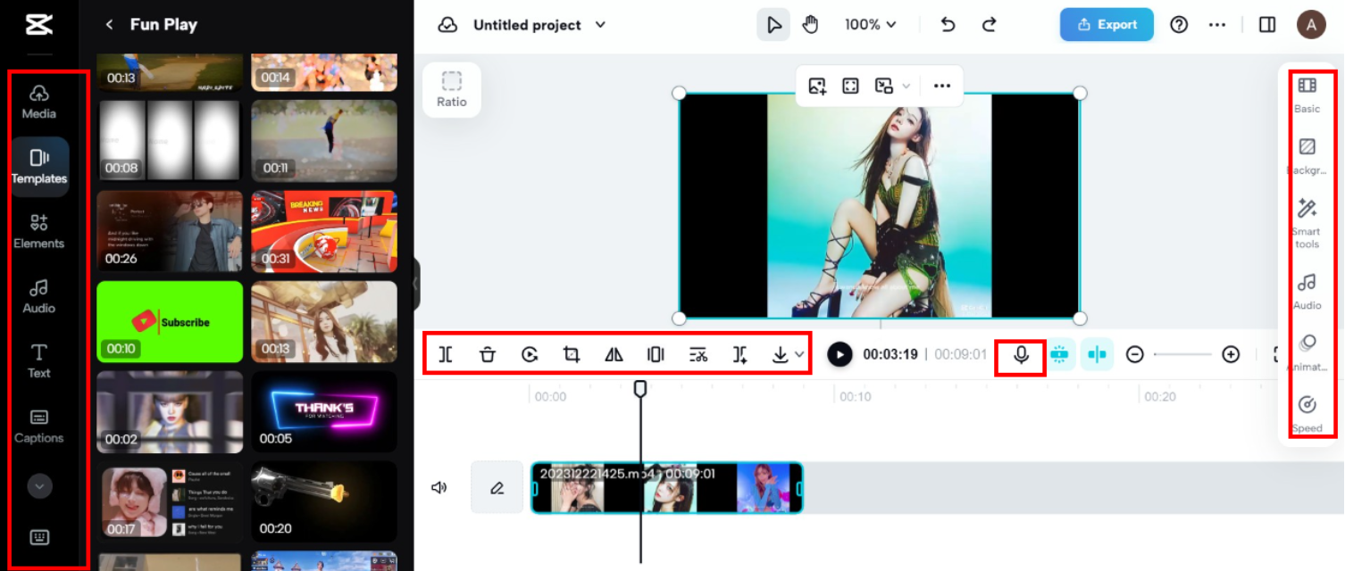Image resolution: width=1345 pixels, height=571 pixels.
Task: Click the cloud save status icon
Action: 447,25
